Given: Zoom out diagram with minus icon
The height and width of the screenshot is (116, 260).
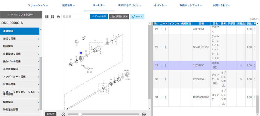Looking at the screenshot, I should point(63,114).
